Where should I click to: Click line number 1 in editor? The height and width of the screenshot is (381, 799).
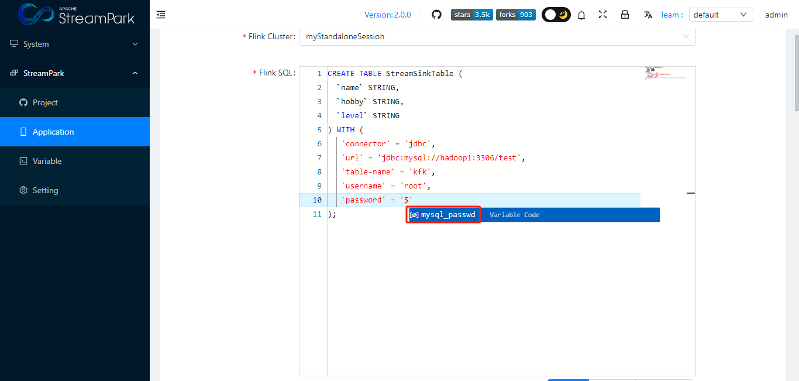click(x=319, y=74)
